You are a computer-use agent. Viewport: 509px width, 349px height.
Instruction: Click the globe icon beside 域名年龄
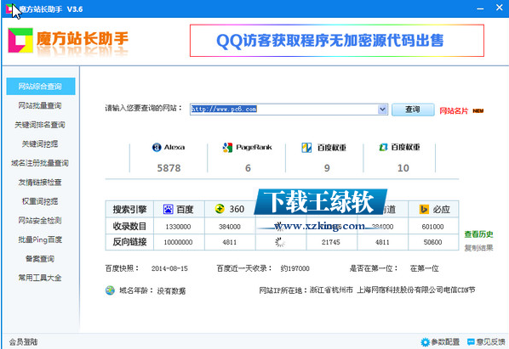(x=110, y=290)
